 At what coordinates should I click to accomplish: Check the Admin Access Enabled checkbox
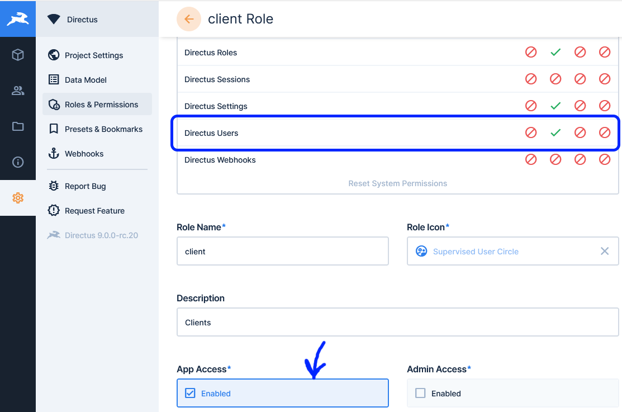420,393
